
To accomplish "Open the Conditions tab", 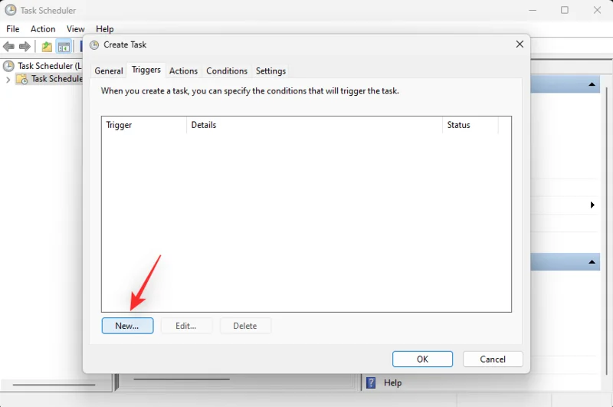I will coord(227,71).
